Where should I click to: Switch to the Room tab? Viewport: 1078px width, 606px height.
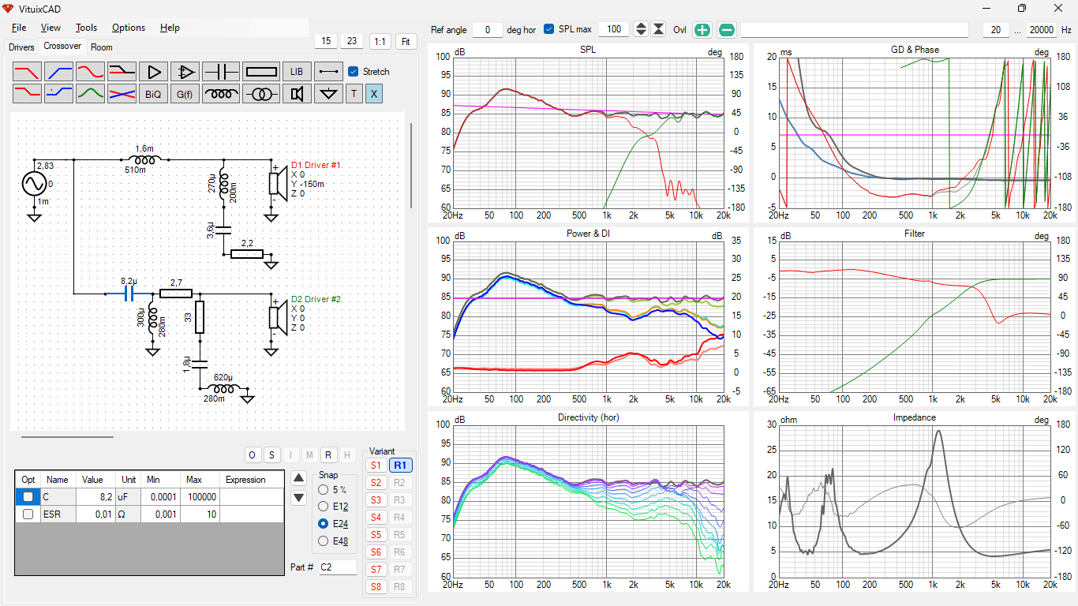pos(102,47)
